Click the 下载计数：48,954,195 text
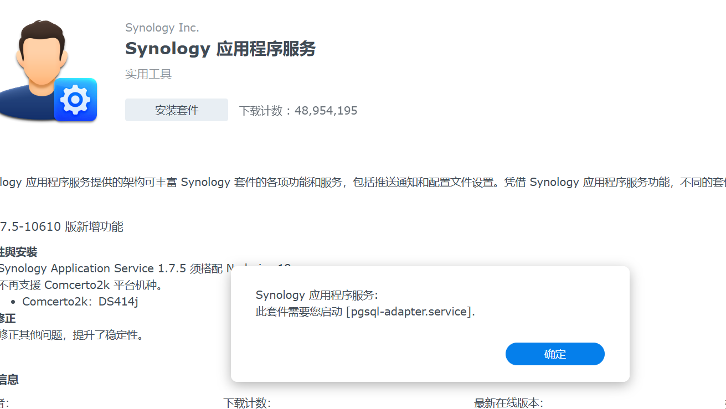Screen dimensions: 726x409 (298, 111)
